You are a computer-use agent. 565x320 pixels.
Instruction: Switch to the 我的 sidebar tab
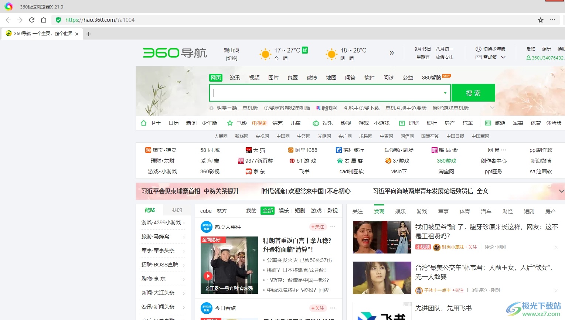177,210
